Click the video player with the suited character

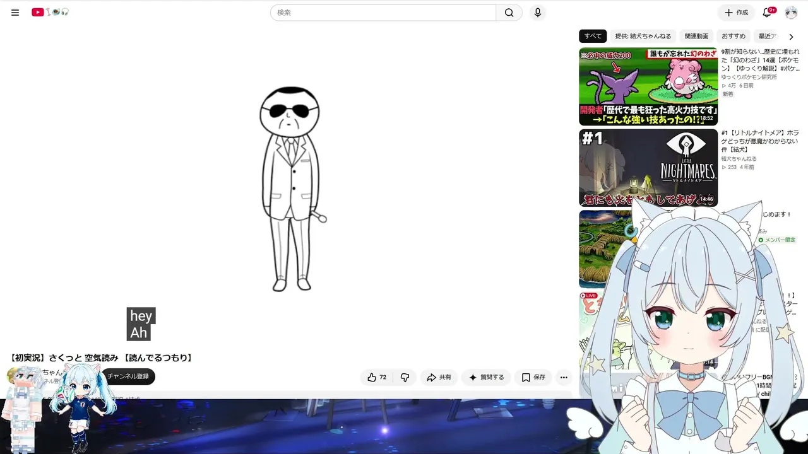tap(290, 189)
